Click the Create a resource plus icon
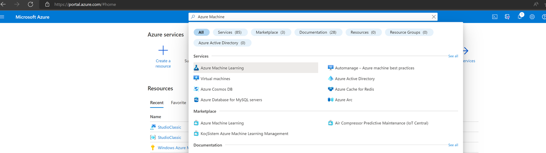Viewport: 546px width, 153px height. [163, 50]
